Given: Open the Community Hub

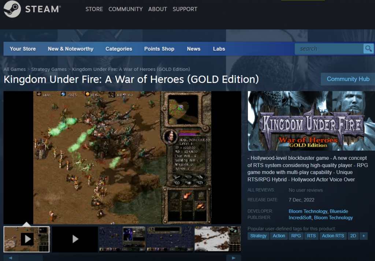Looking at the screenshot, I should (x=348, y=79).
